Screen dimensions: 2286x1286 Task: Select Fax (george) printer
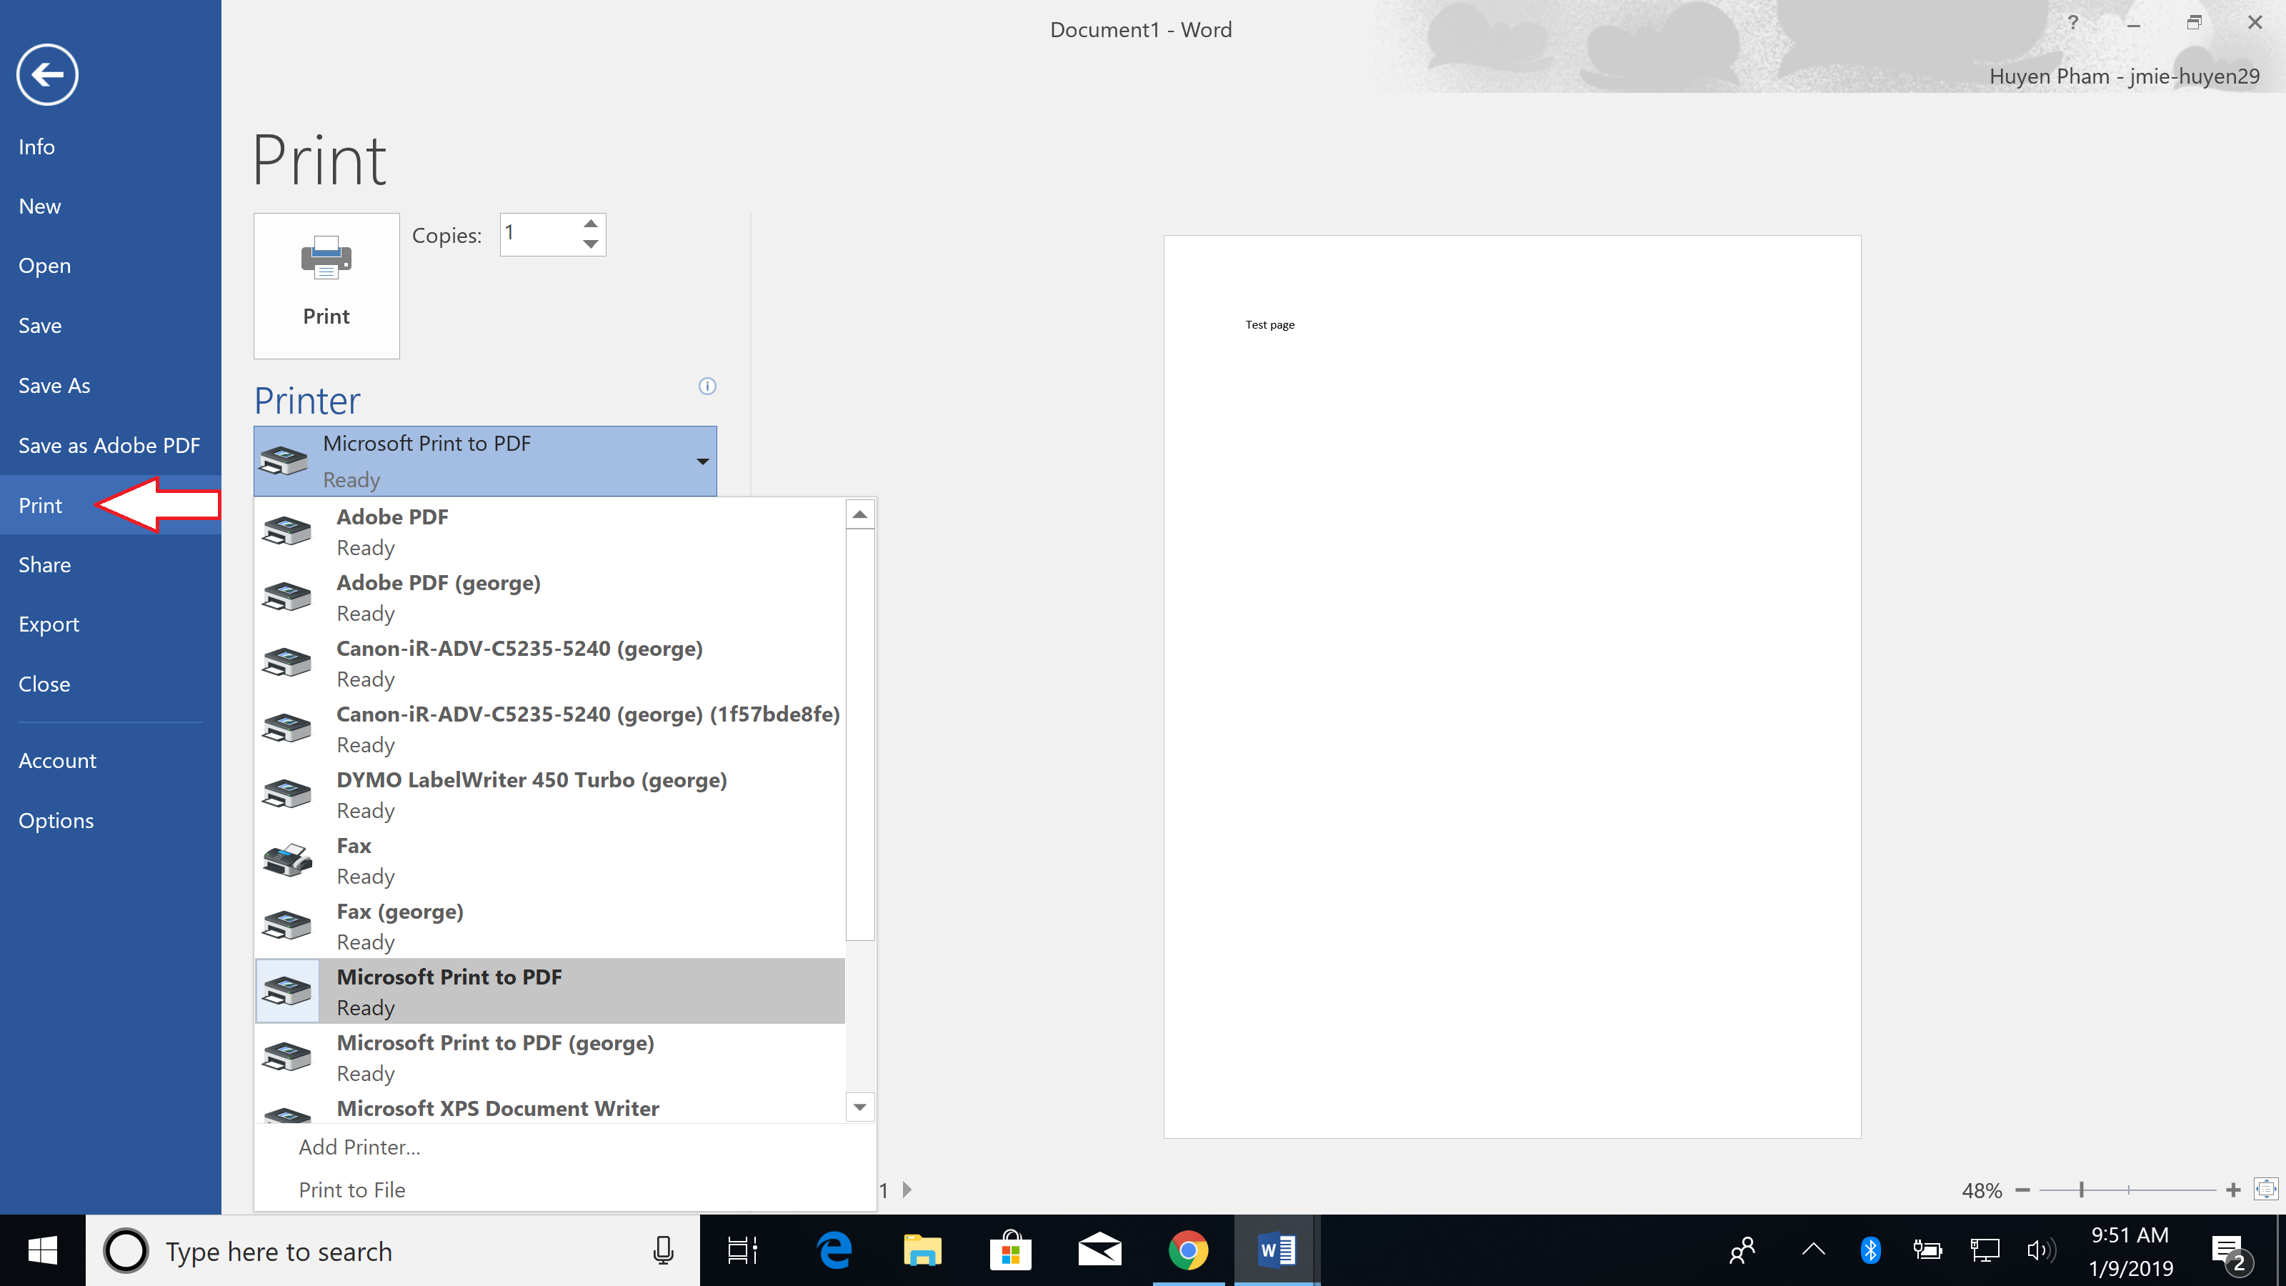point(550,926)
